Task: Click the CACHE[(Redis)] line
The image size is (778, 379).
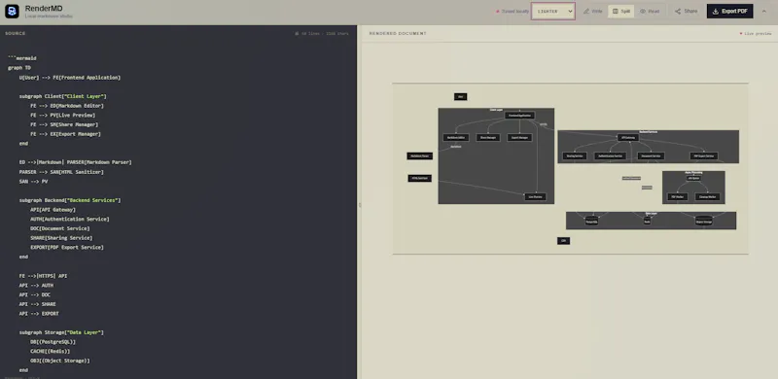Action: pyautogui.click(x=51, y=351)
